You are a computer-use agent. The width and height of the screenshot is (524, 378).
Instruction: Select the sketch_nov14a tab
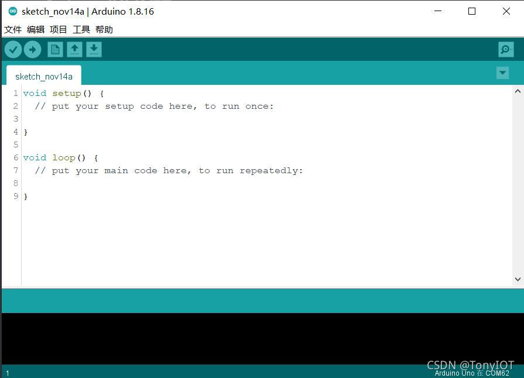tap(44, 76)
